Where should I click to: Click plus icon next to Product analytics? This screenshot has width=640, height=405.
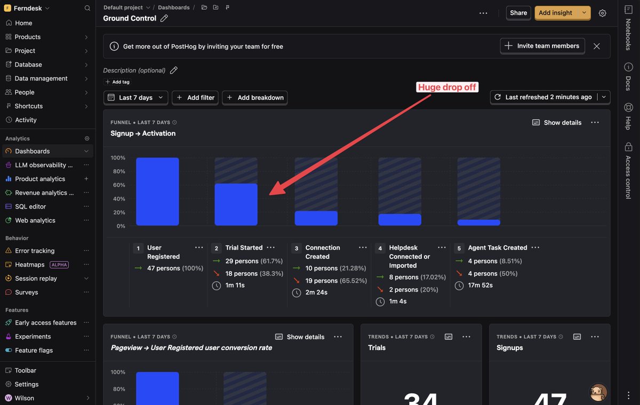pyautogui.click(x=86, y=179)
